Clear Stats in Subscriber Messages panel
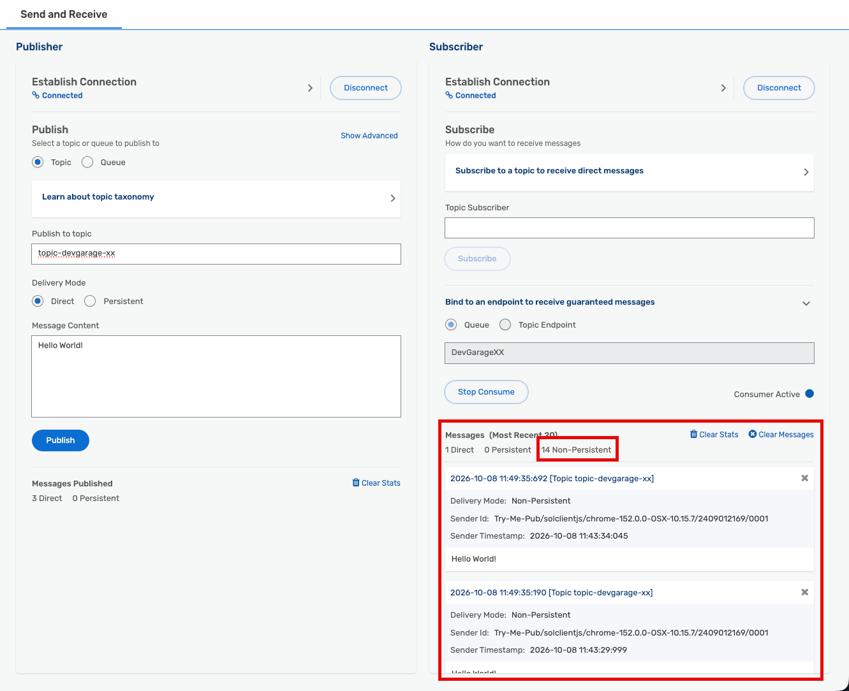The image size is (849, 691). pos(719,435)
